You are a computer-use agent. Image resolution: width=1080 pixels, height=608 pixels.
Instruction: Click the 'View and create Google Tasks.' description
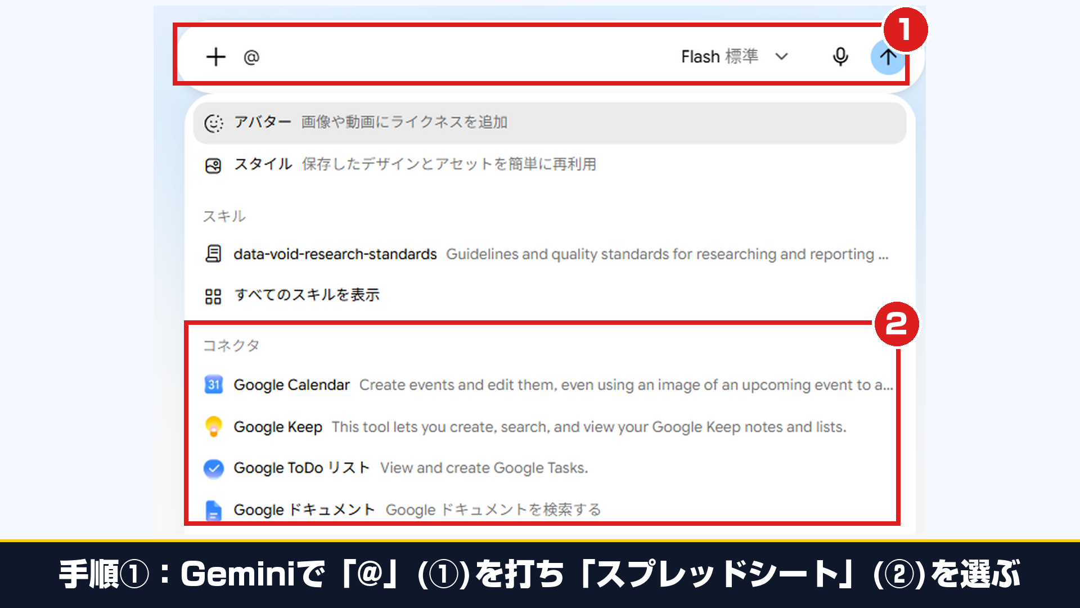click(484, 468)
